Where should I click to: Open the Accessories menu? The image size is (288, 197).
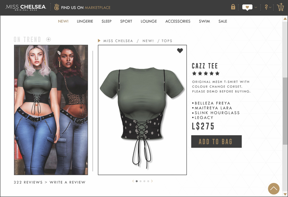click(x=178, y=21)
